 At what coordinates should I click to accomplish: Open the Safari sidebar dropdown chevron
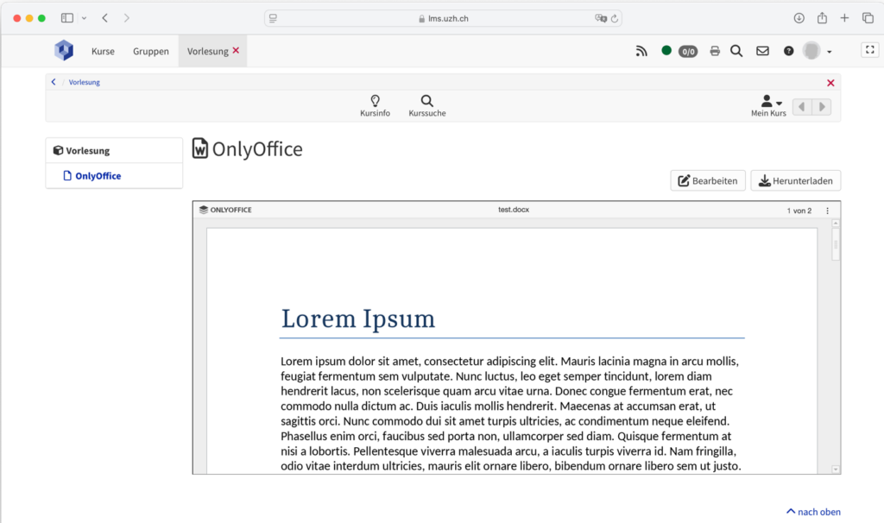(x=83, y=17)
